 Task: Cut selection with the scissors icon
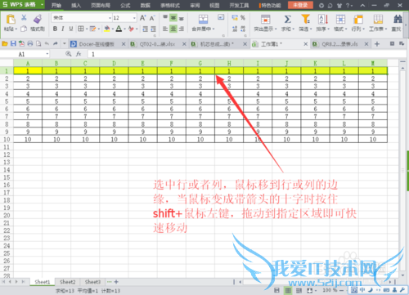pos(24,18)
